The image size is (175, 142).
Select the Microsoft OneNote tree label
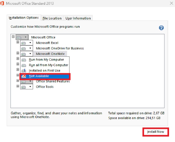(x=50, y=54)
